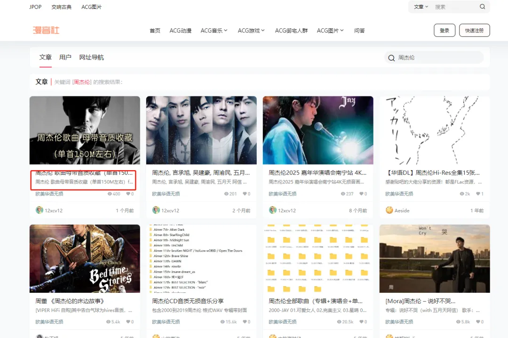Open the アッカリーン line drawing thumbnail
The height and width of the screenshot is (338, 508).
click(x=435, y=130)
